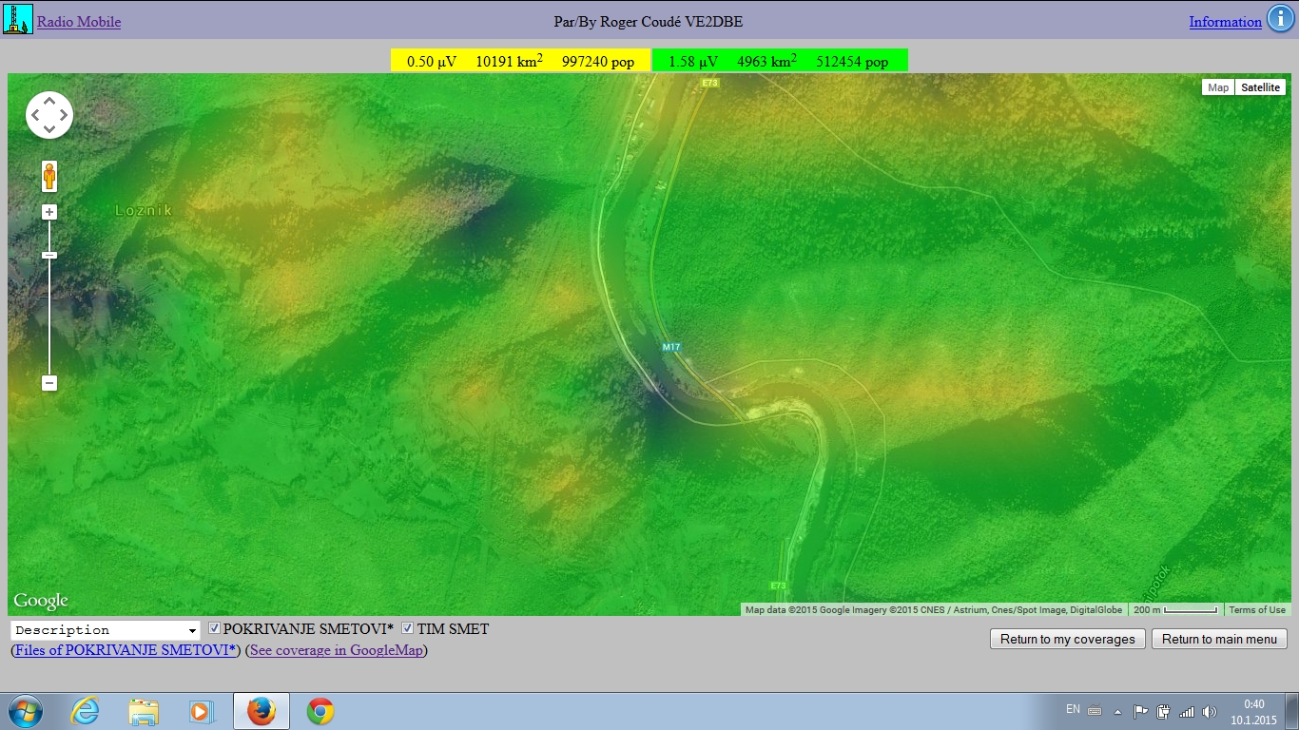Screen dimensions: 1299x730
Task: Switch to Map view
Action: [1217, 87]
